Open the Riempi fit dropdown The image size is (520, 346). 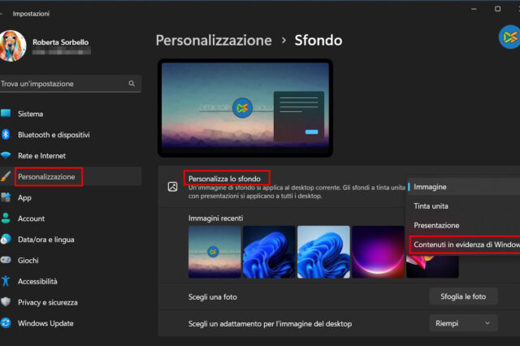(463, 323)
